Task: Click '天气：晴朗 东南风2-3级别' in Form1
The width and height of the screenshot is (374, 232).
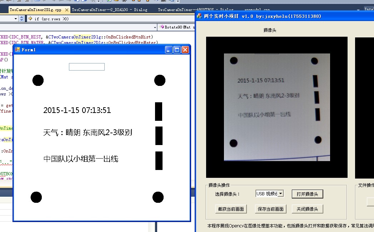Action: [88, 132]
